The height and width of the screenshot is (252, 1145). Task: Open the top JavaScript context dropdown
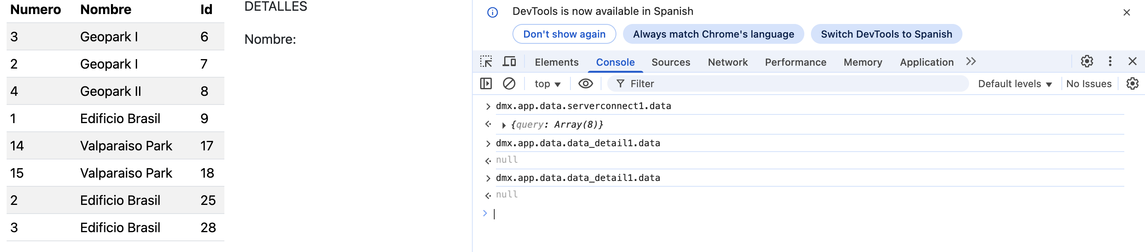547,84
